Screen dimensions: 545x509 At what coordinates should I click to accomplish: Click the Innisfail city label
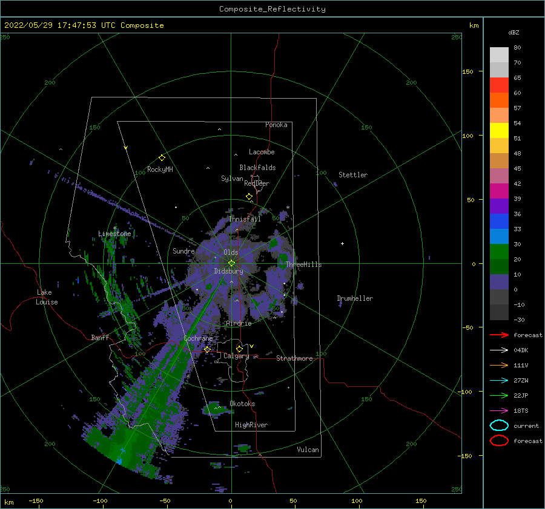pyautogui.click(x=245, y=219)
